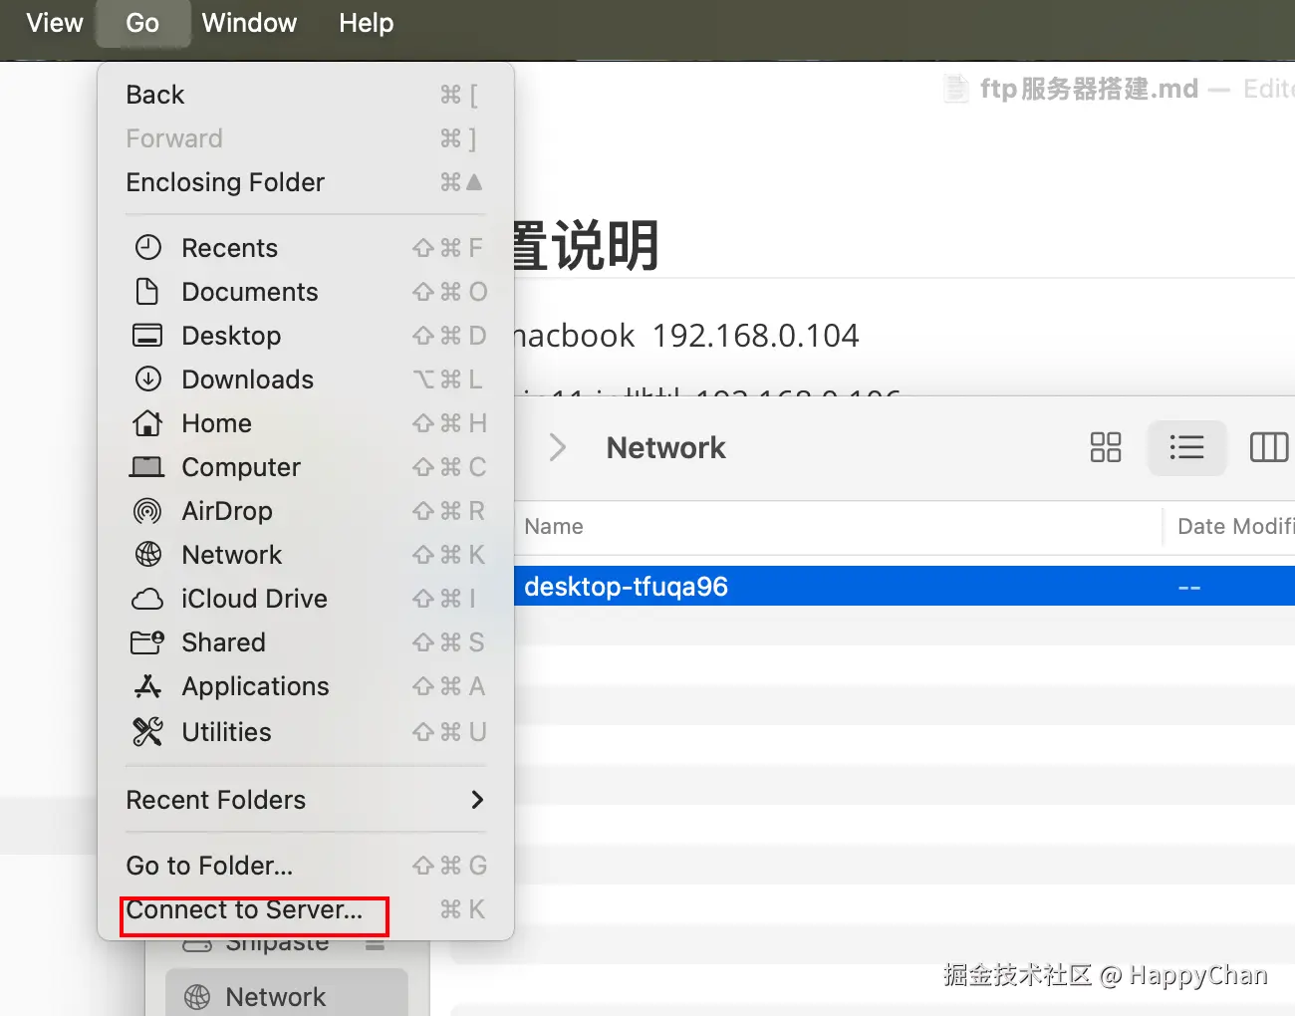Image resolution: width=1295 pixels, height=1016 pixels.
Task: Click the markdown file icon in the title bar
Action: point(955,89)
